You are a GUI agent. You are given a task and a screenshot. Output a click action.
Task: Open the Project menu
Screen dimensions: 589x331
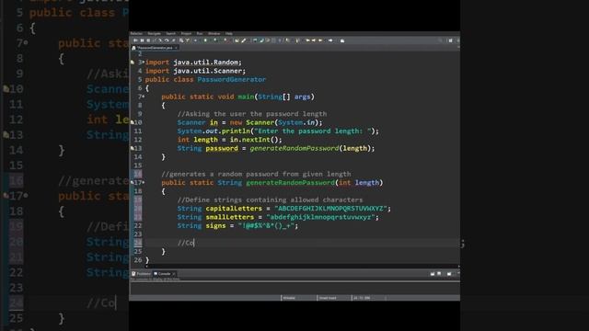tap(186, 33)
